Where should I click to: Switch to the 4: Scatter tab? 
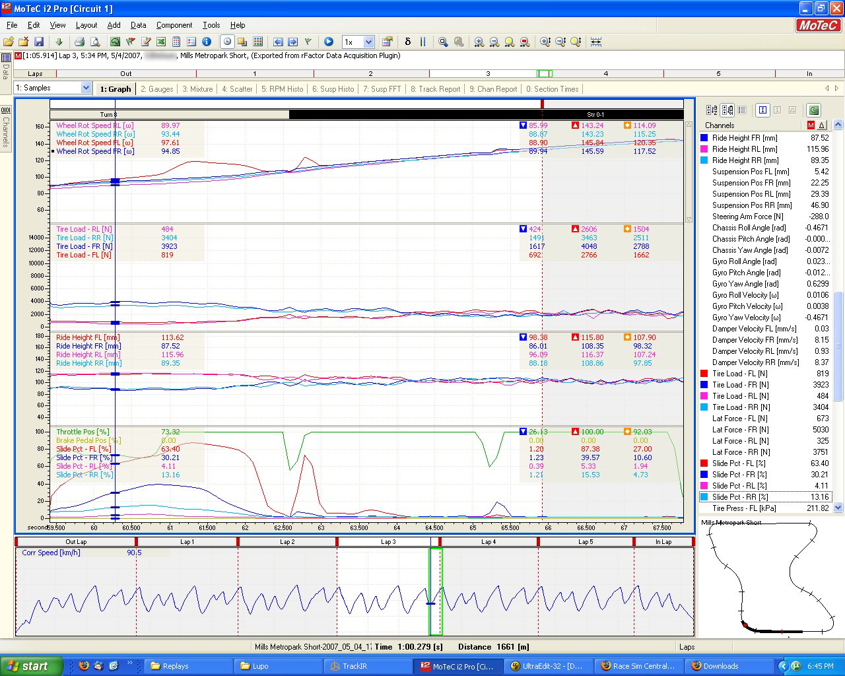click(237, 89)
